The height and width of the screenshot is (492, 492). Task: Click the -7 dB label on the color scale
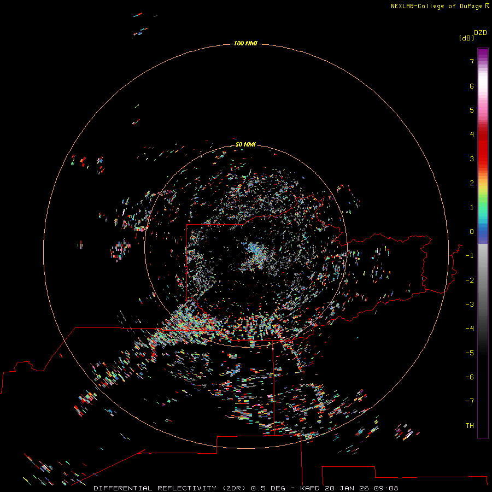point(470,401)
